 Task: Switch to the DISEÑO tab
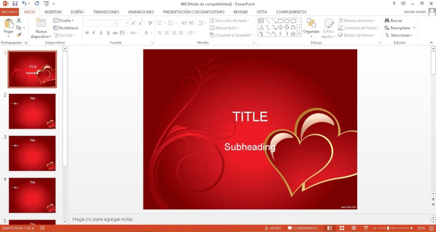[77, 12]
